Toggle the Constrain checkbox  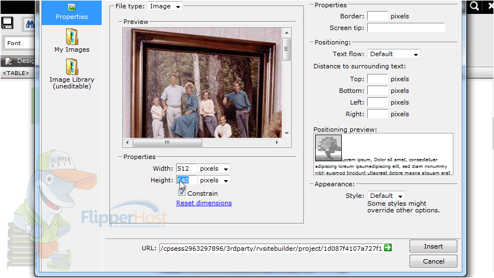[182, 192]
